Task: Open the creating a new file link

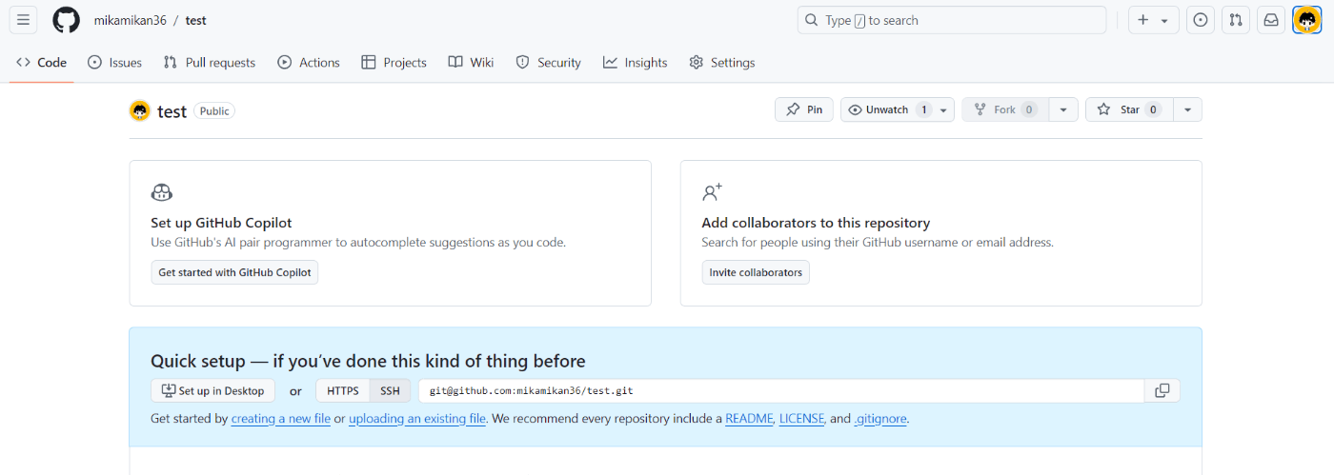Action: (281, 419)
